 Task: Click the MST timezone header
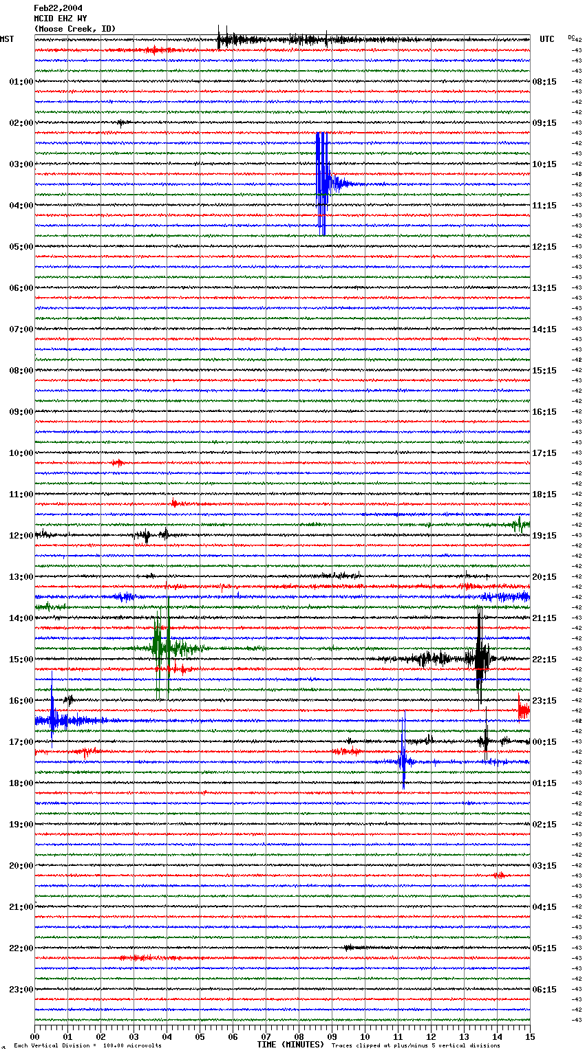[7, 39]
